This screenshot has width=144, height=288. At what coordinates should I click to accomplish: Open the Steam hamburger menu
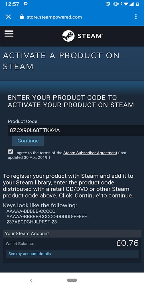[x=9, y=34]
